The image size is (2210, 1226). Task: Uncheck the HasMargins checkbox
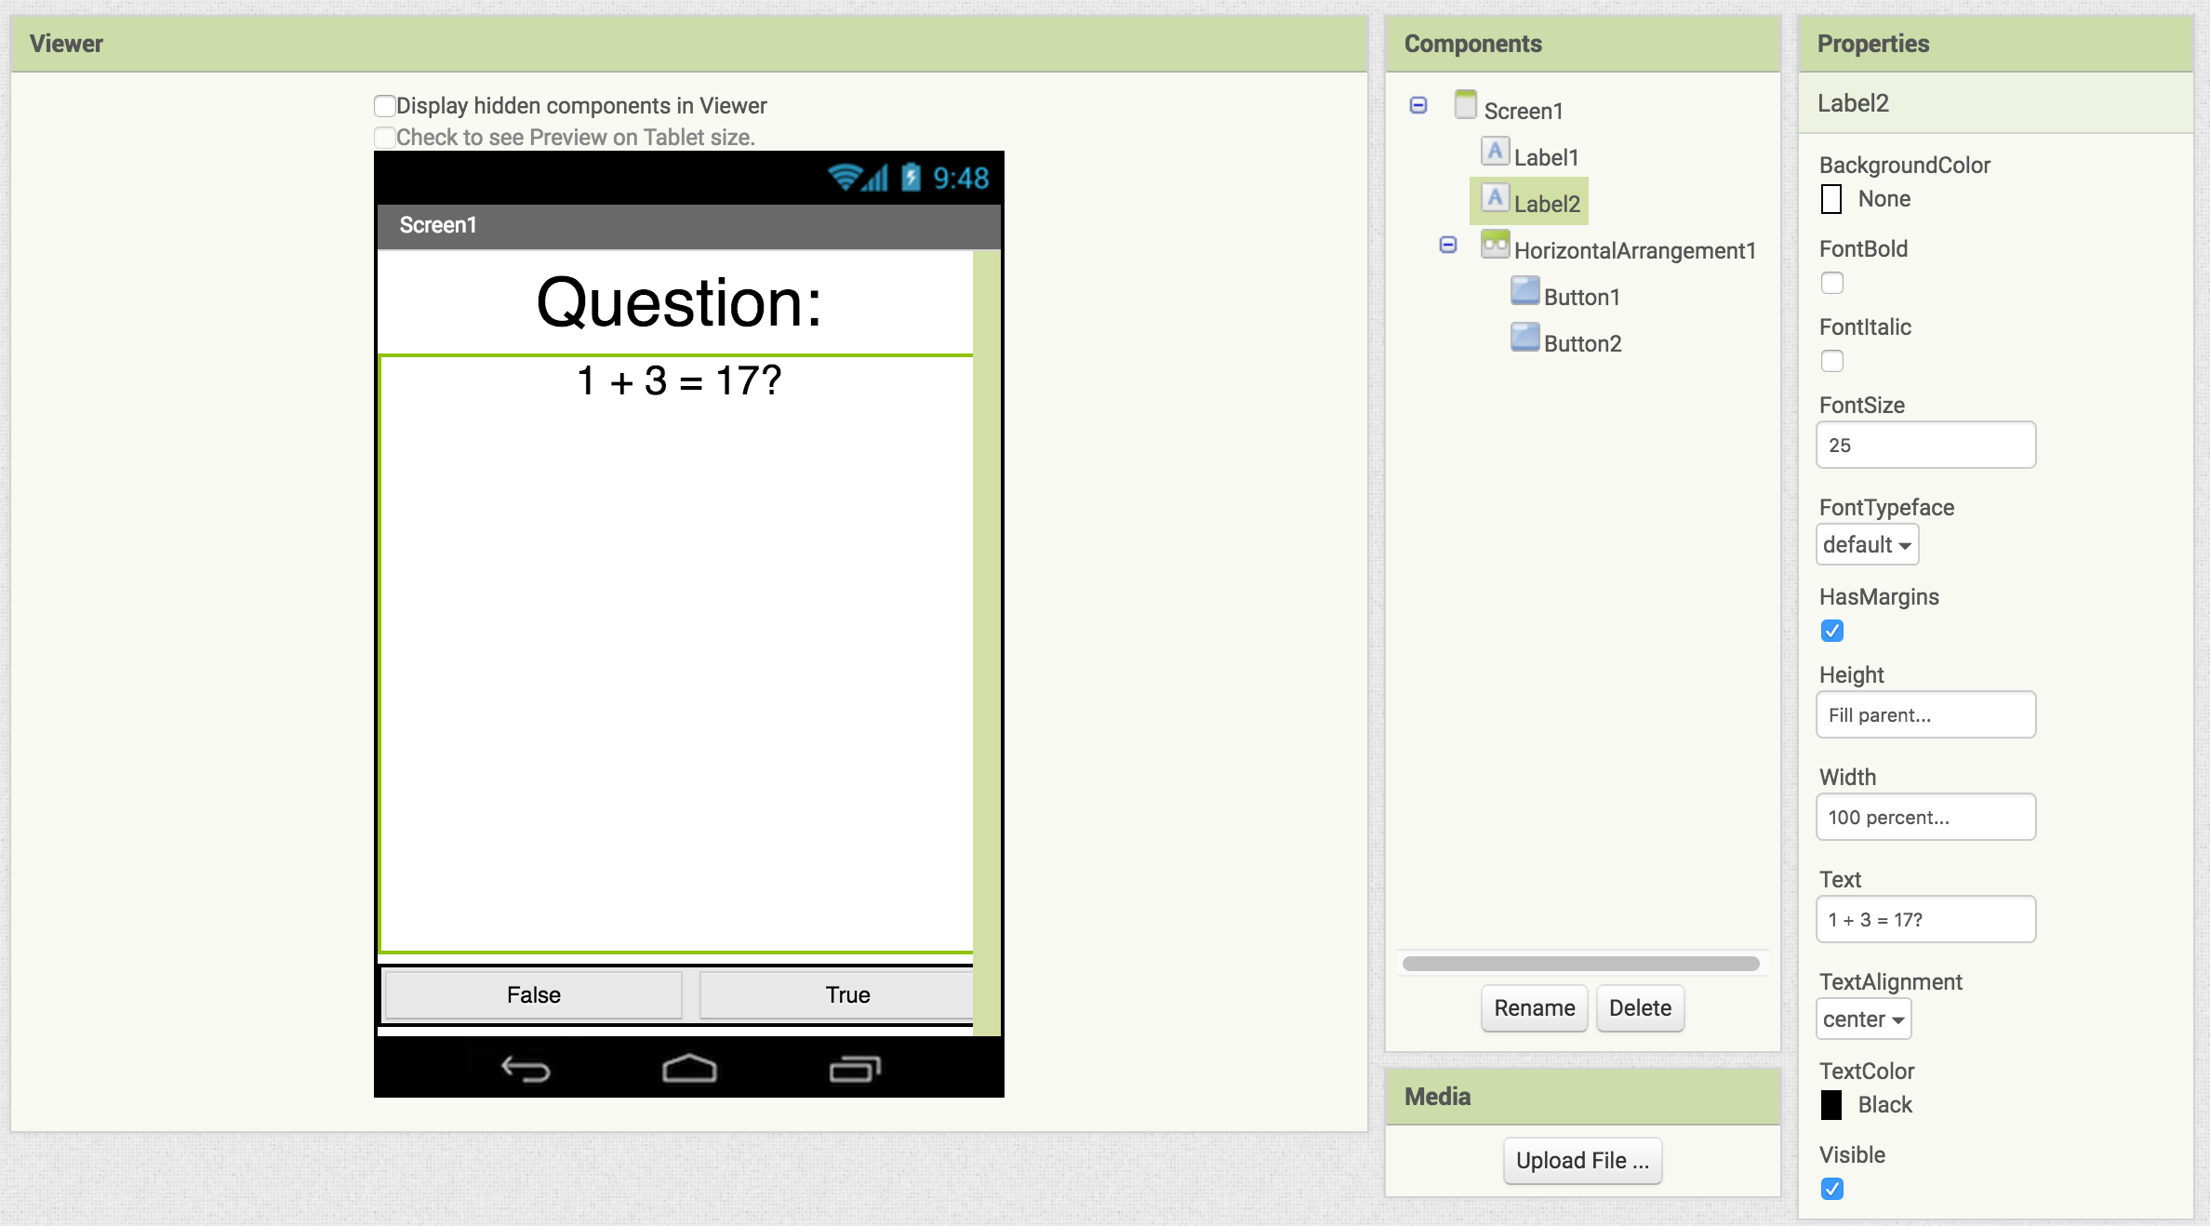1831,631
